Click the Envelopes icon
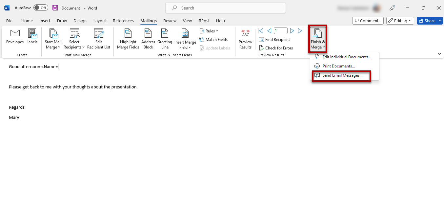Screen dimensions: 444x205 click(15, 37)
